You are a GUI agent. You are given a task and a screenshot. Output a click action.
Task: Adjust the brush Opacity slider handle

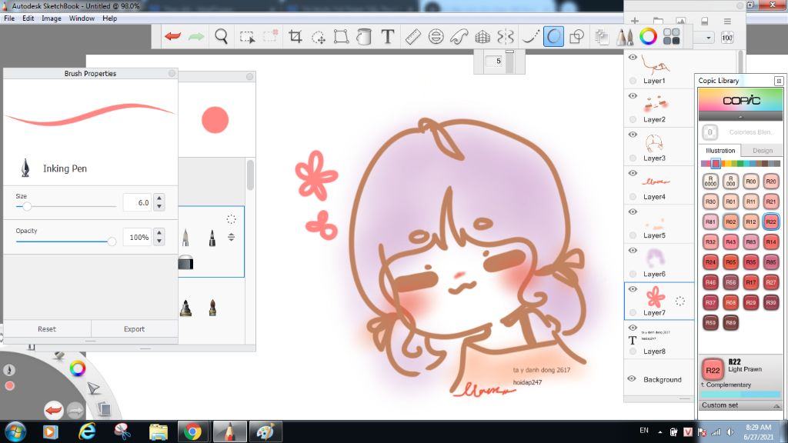(112, 241)
